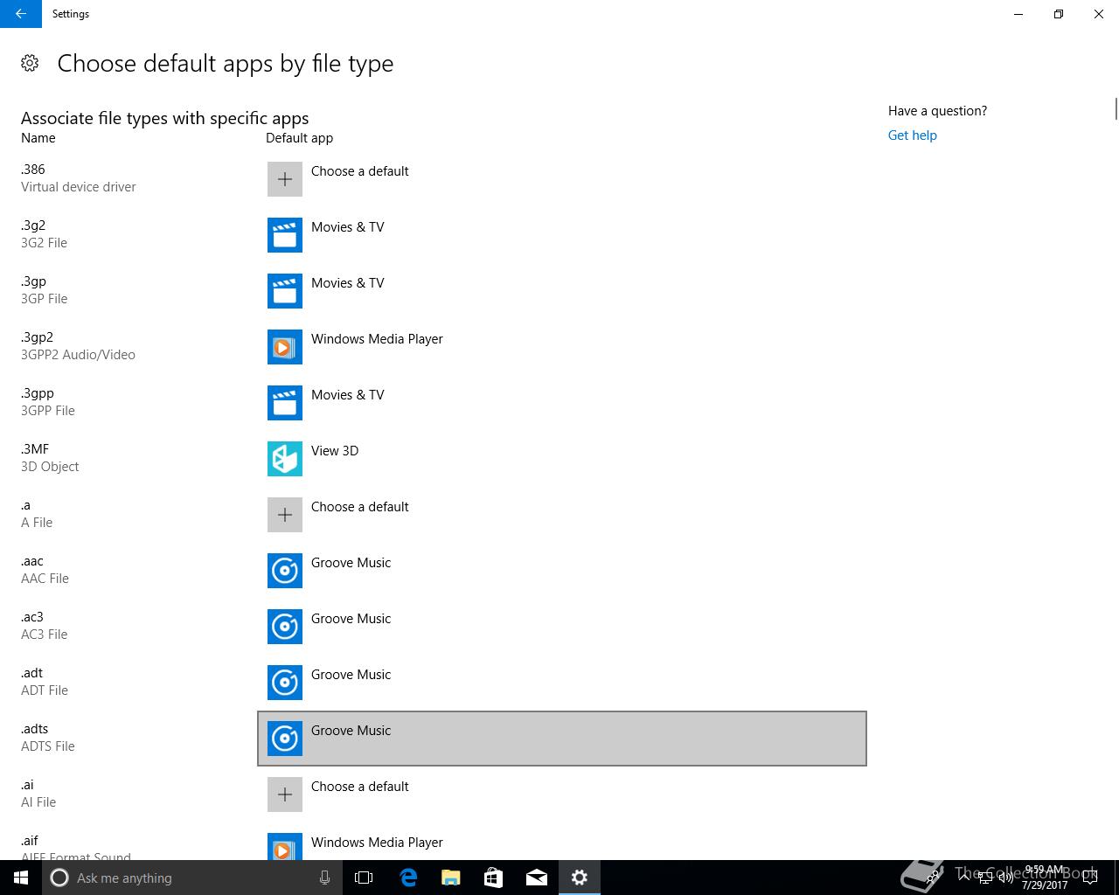Click the Name column header
Screen dimensions: 1119x895
38,138
